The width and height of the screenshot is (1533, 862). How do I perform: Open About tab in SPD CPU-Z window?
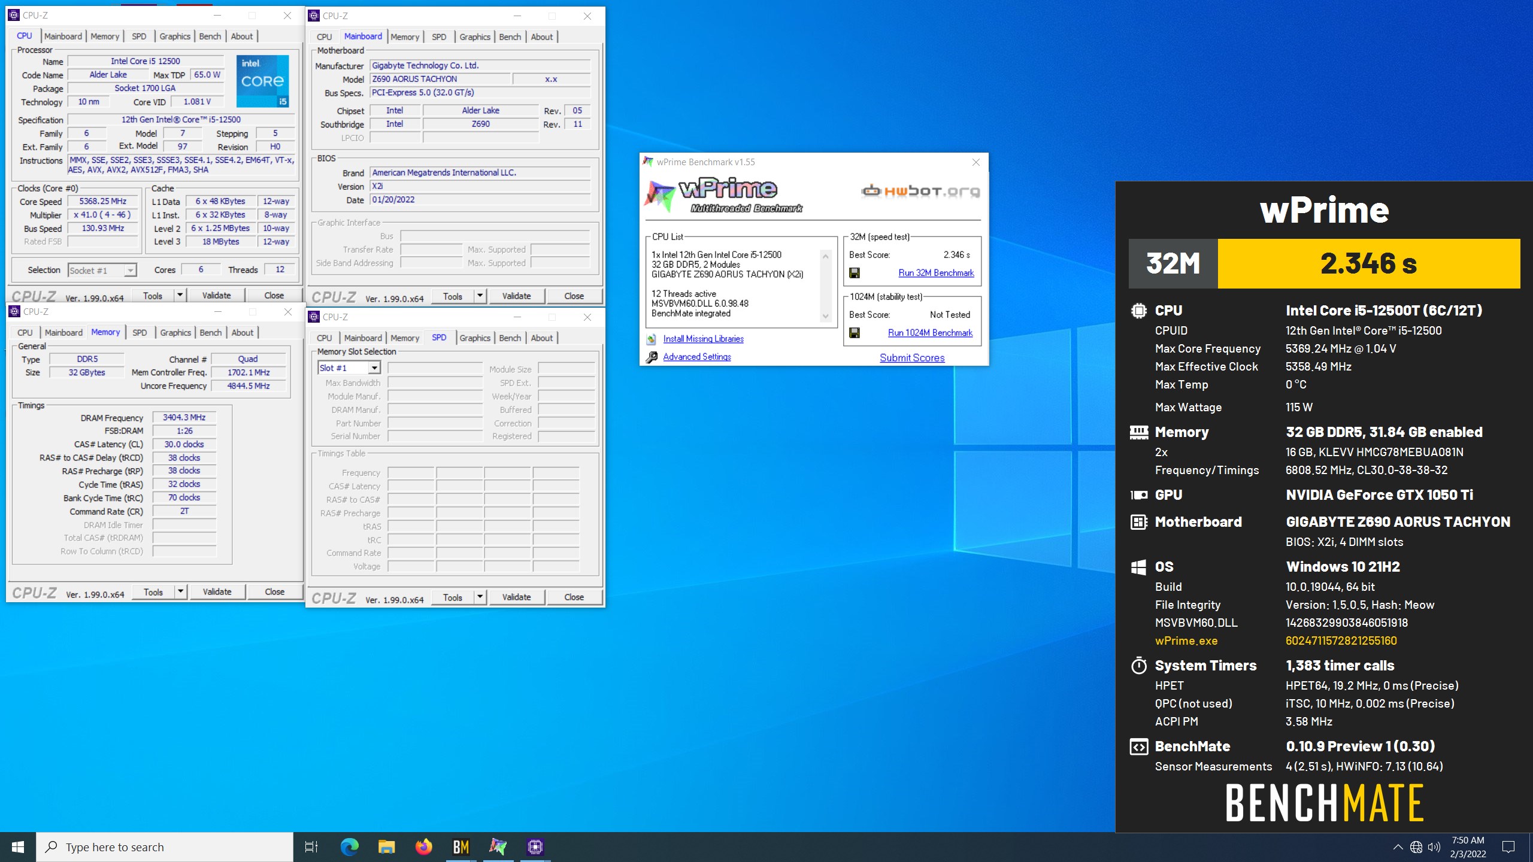pos(542,338)
